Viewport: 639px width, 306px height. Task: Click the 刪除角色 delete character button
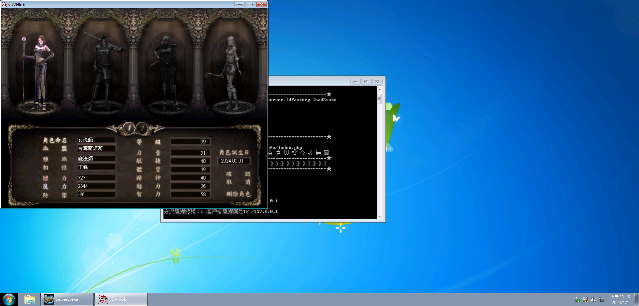click(238, 194)
